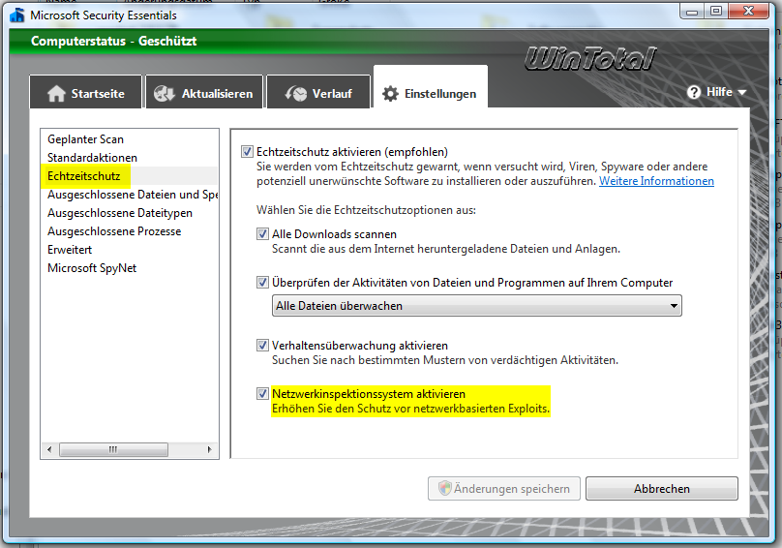Screen dimensions: 782x548
Task: Click the history clock icon on Verlauf
Action: (296, 93)
